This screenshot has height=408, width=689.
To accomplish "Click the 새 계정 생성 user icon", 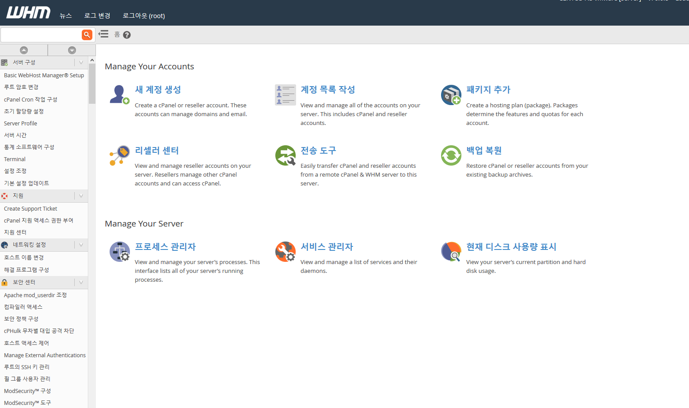I will (119, 94).
